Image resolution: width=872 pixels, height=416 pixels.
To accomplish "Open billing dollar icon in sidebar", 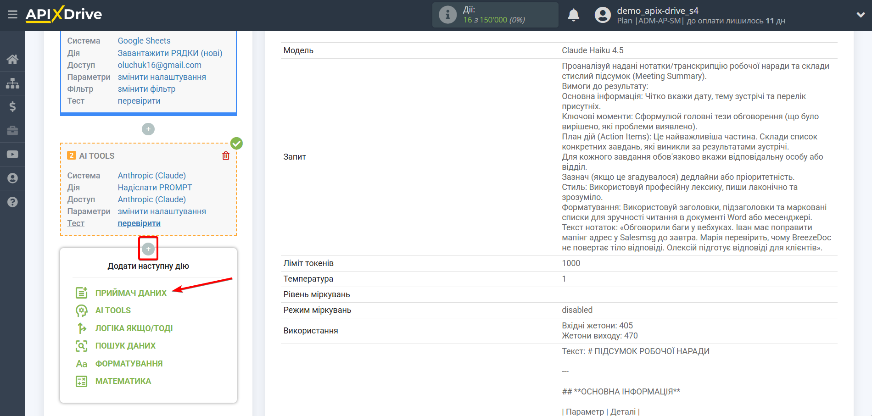I will [12, 107].
